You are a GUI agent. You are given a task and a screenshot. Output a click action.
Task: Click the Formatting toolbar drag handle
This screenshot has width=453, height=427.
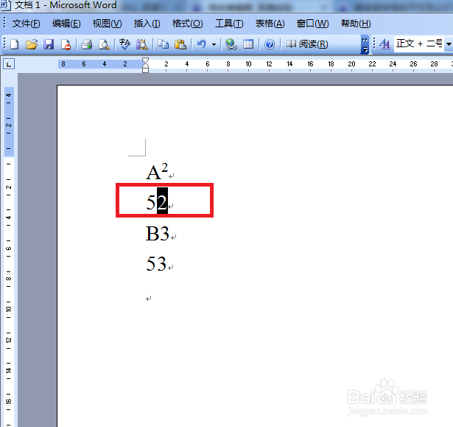(x=374, y=44)
